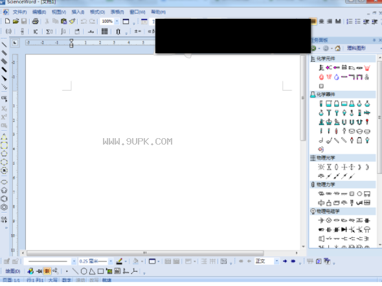
Task: Click the 绘图(D) button
Action: click(x=12, y=271)
